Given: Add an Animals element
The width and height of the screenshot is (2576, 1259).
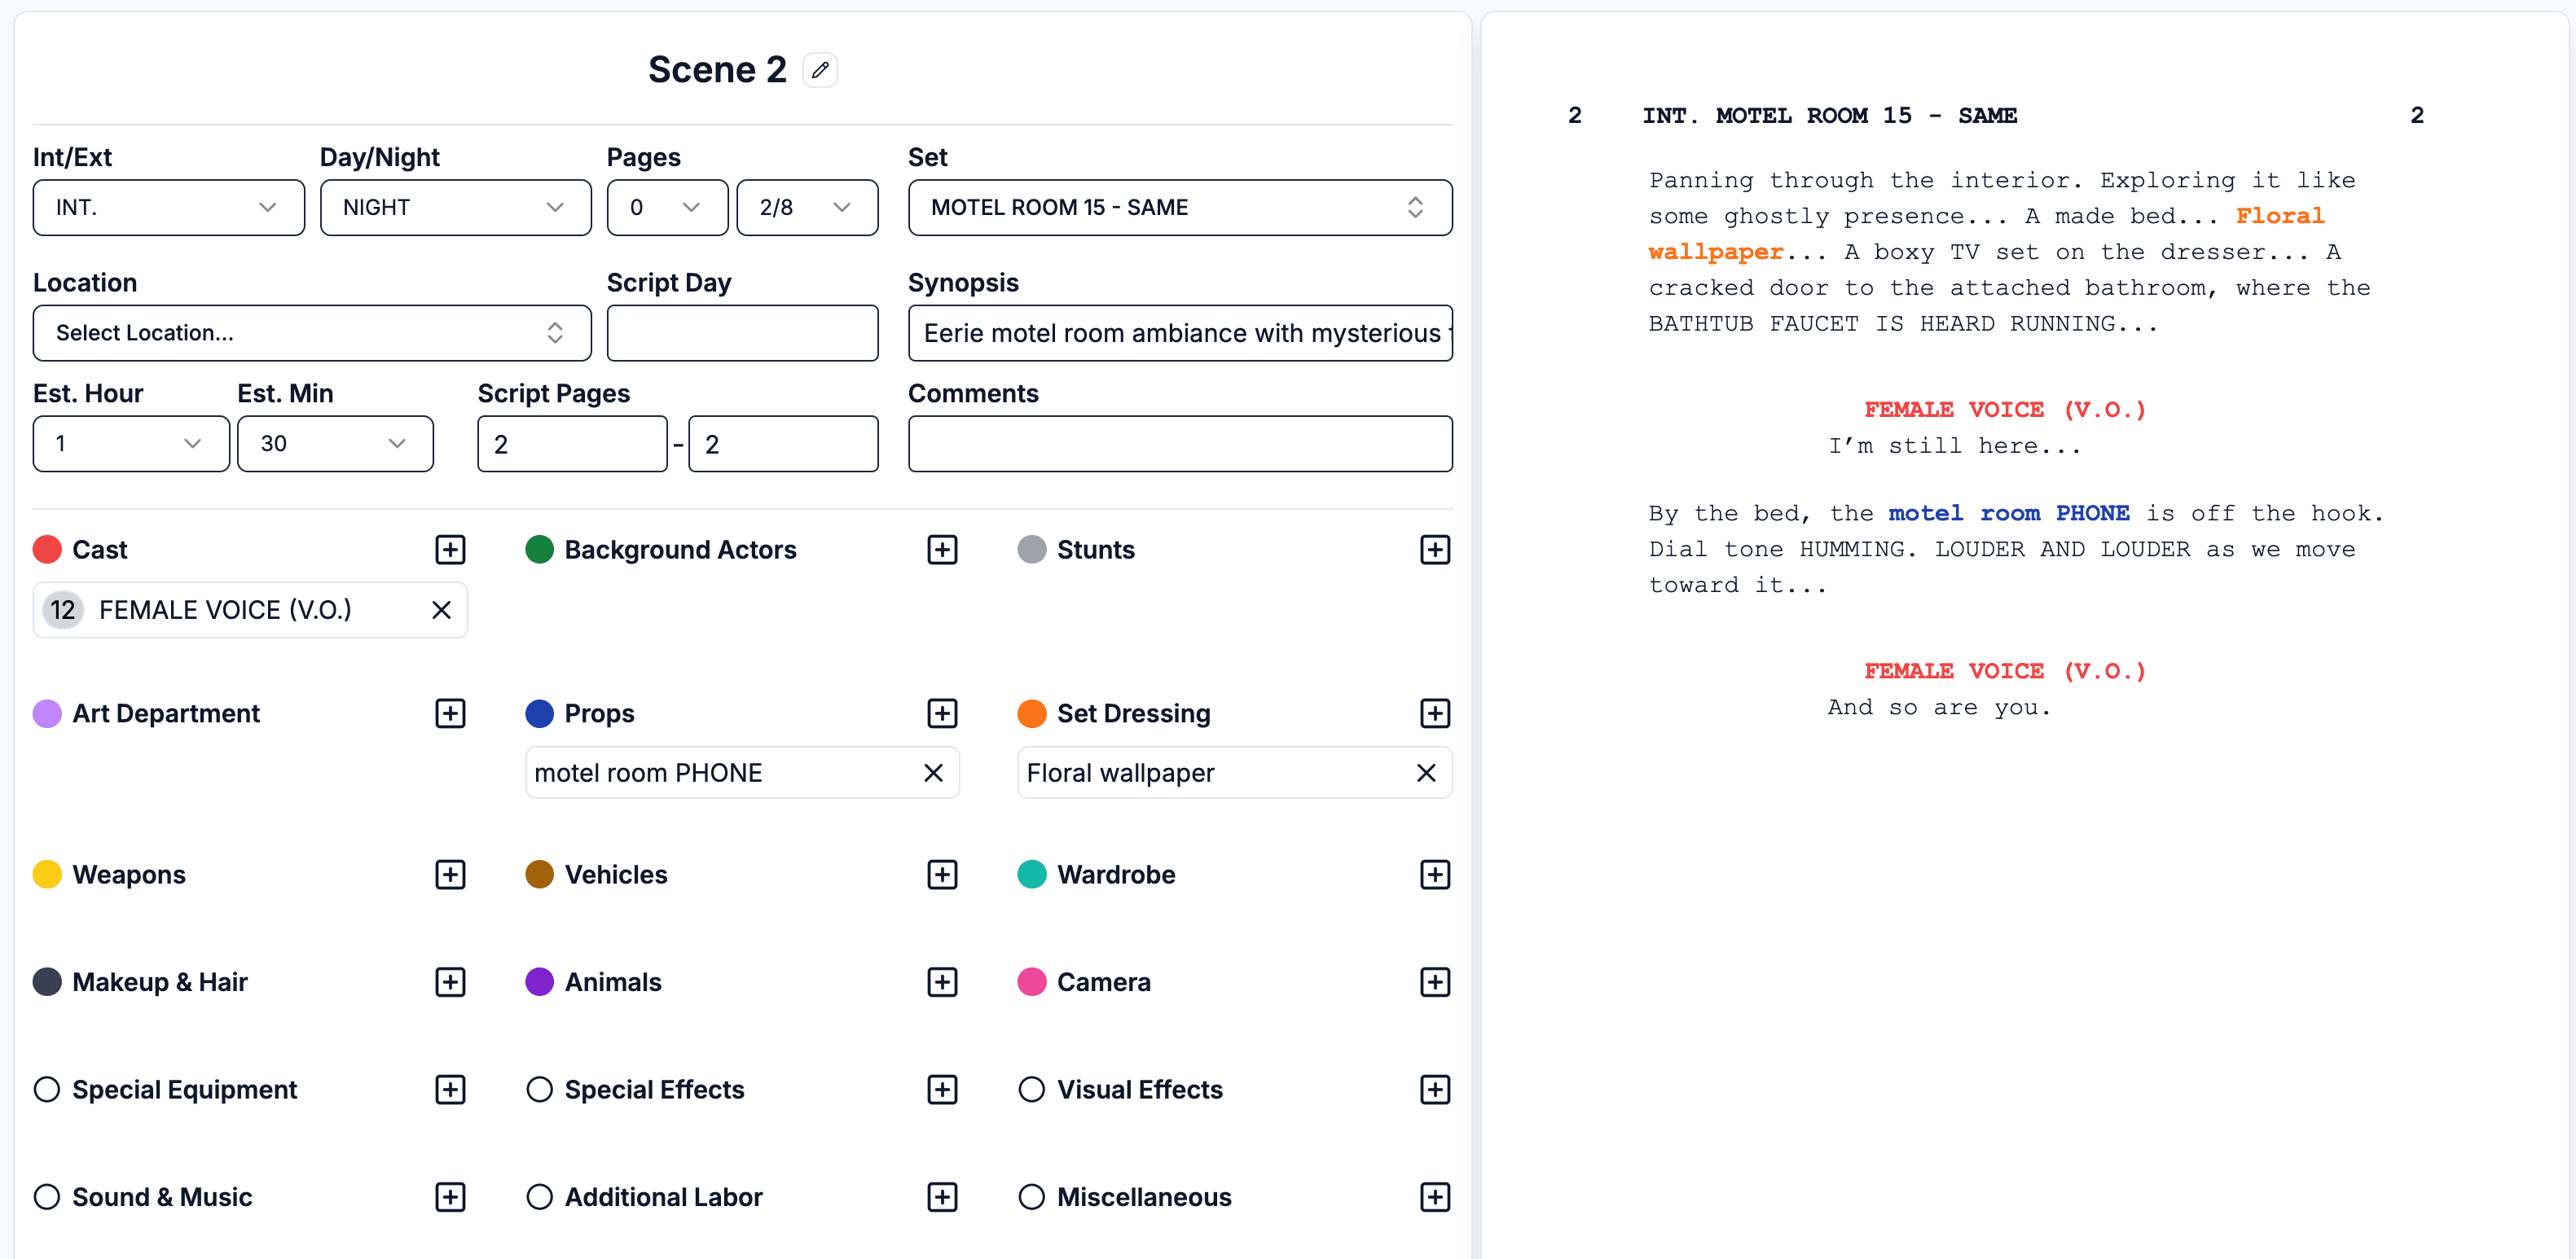Looking at the screenshot, I should [x=941, y=981].
